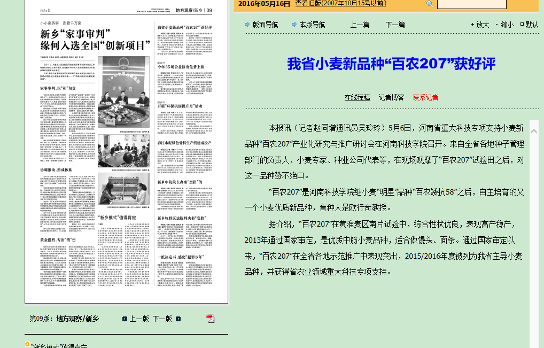Click the orange bullet beside “新乡模式” article
Viewport: 544px width, 348px height.
click(x=27, y=345)
